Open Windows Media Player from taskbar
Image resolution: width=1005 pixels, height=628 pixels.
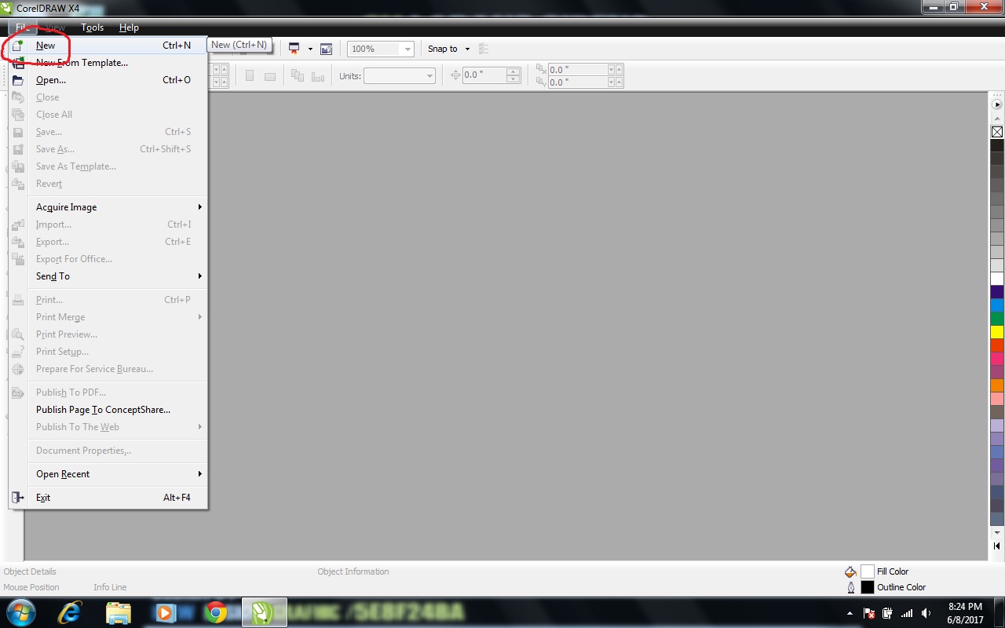click(x=166, y=612)
